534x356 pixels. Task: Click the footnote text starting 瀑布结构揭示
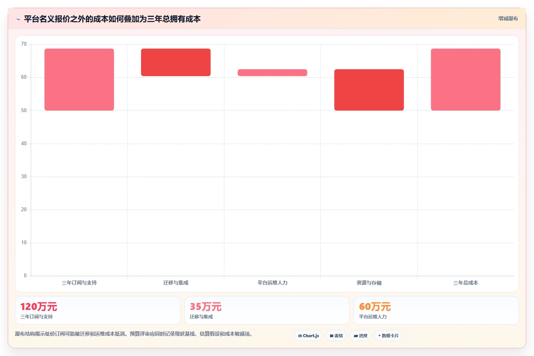point(134,334)
